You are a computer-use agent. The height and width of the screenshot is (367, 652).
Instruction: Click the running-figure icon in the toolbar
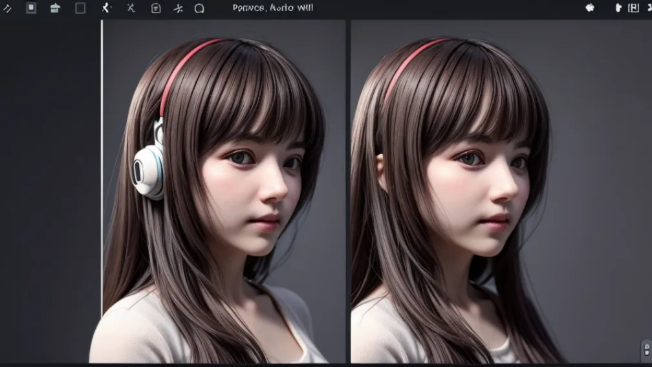[x=106, y=8]
